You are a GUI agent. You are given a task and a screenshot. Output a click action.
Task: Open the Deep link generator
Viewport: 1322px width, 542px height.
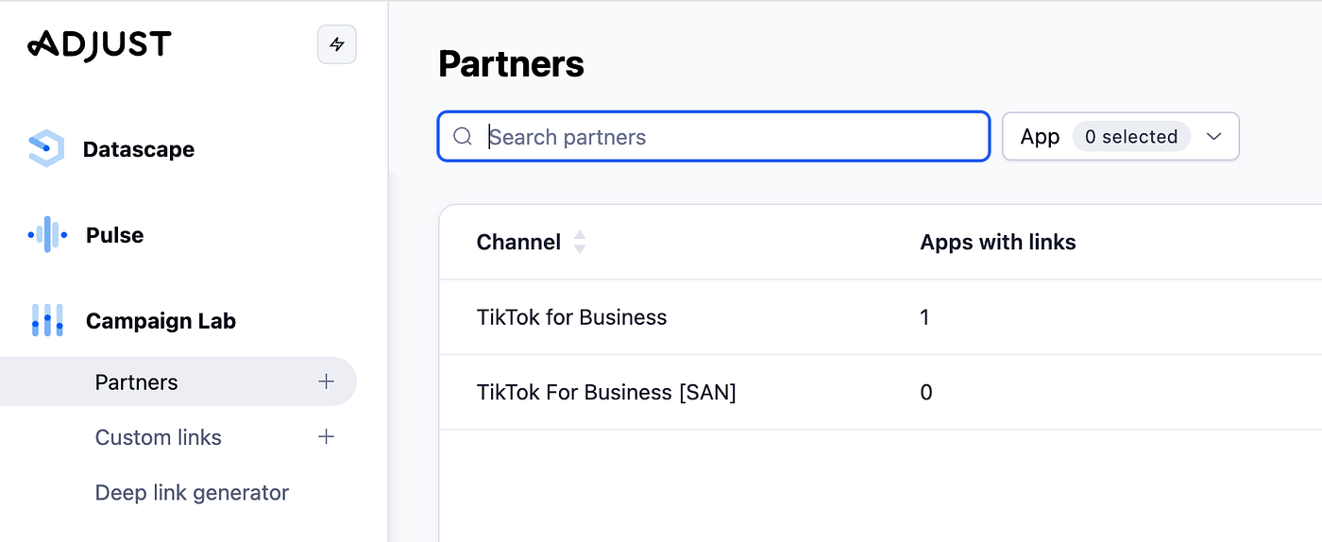(192, 492)
